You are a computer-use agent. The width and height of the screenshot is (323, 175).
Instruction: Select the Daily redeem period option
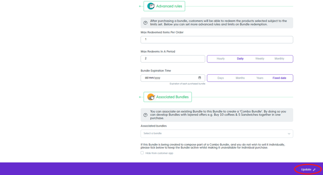coord(240,59)
